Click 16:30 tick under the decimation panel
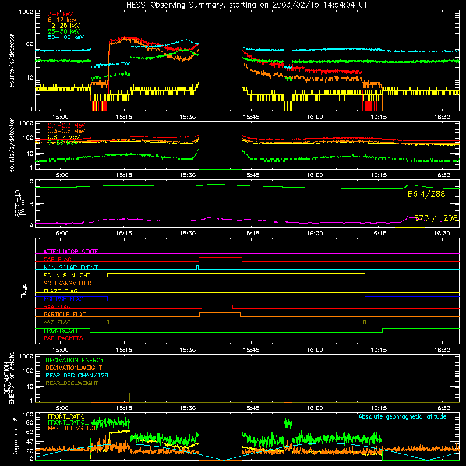 coord(442,408)
